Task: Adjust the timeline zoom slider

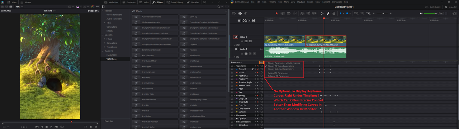Action: point(383,13)
